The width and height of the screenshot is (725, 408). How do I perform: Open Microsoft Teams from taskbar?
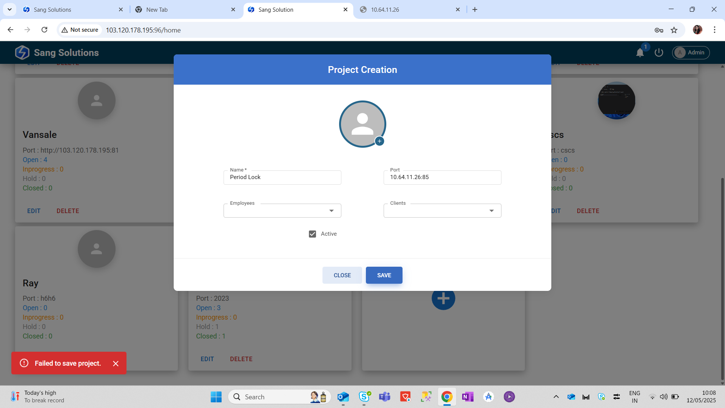[384, 397]
